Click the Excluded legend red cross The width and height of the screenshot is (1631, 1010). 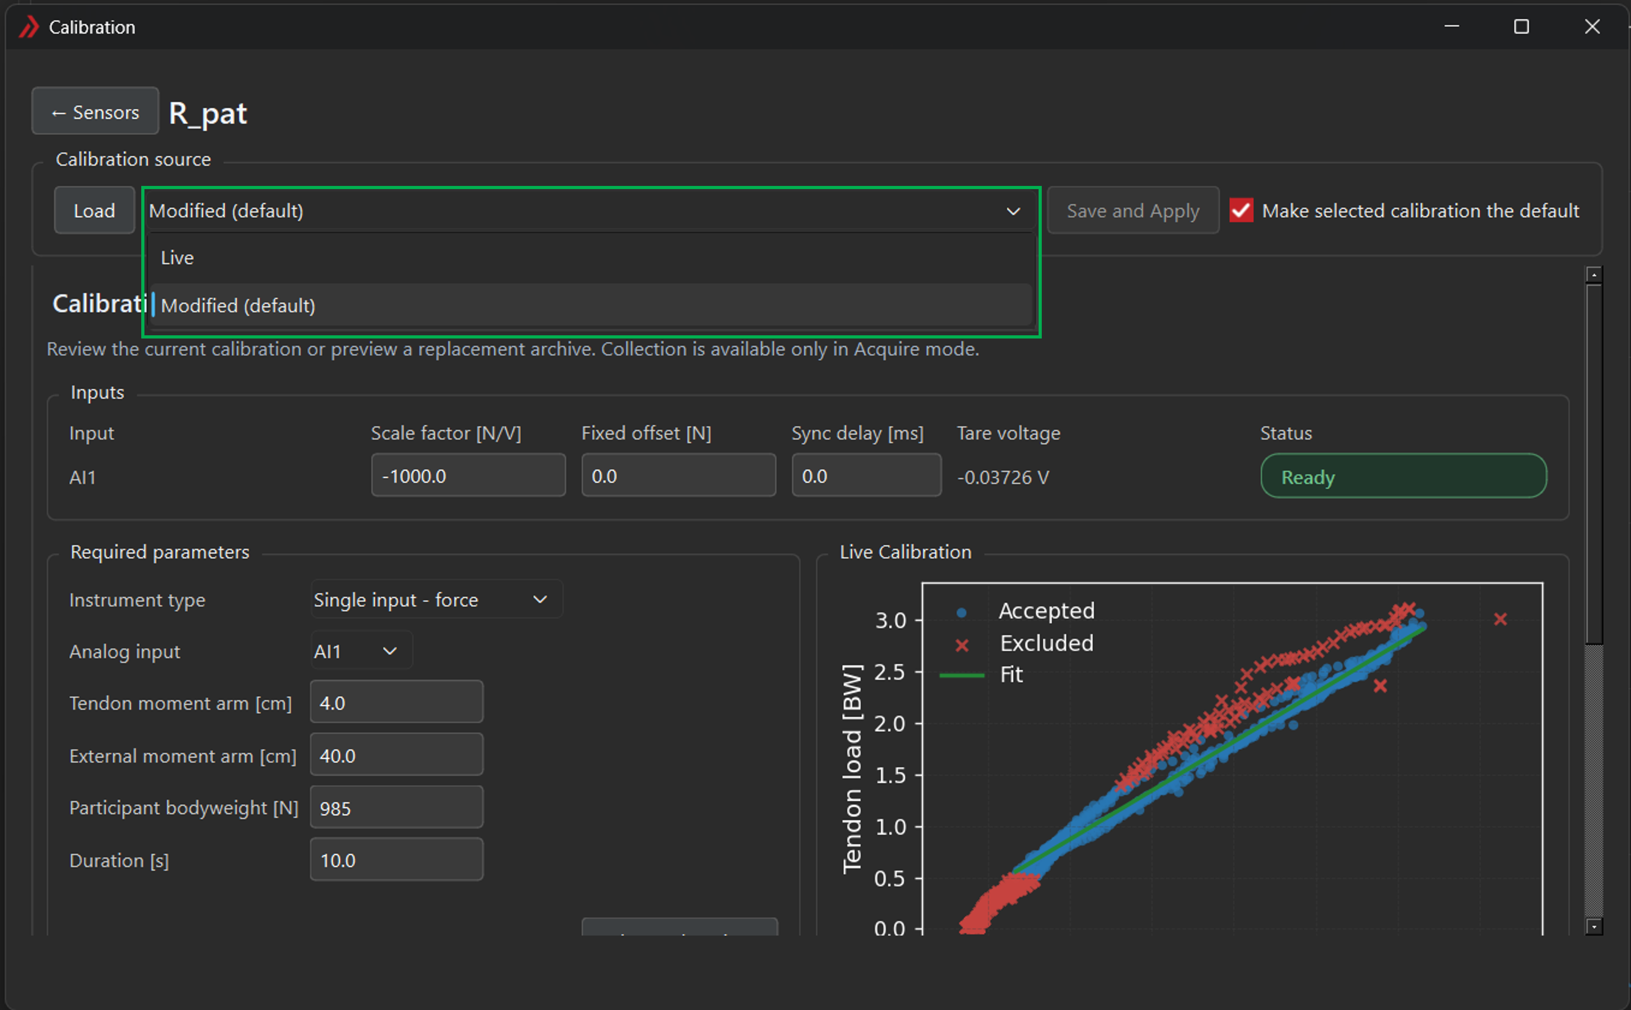point(961,645)
